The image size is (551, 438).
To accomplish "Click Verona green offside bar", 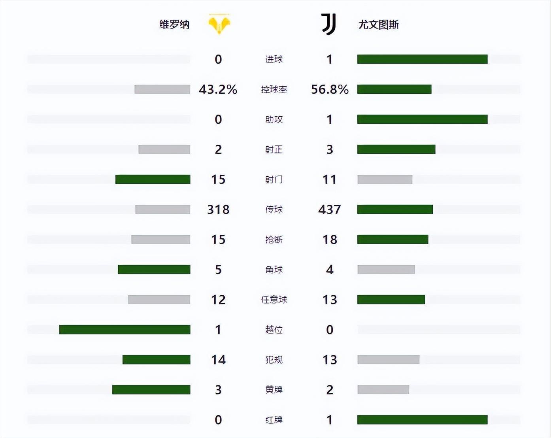I will tap(125, 330).
